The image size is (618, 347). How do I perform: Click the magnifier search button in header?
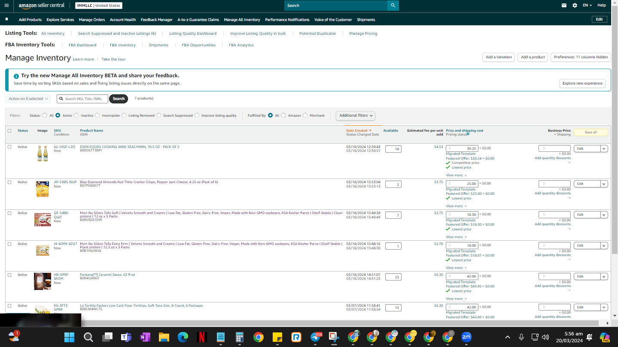click(393, 6)
